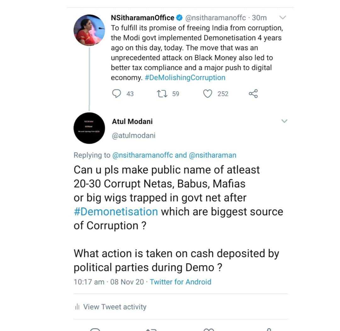The height and width of the screenshot is (331, 340).
Task: Click reply icon on NSitharamanOffice tweet
Action: pyautogui.click(x=117, y=94)
